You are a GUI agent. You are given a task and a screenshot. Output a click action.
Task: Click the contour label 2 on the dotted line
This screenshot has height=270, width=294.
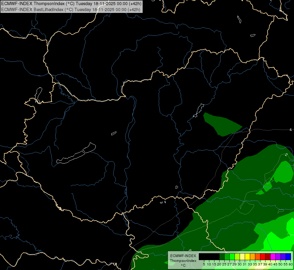pyautogui.click(x=286, y=155)
